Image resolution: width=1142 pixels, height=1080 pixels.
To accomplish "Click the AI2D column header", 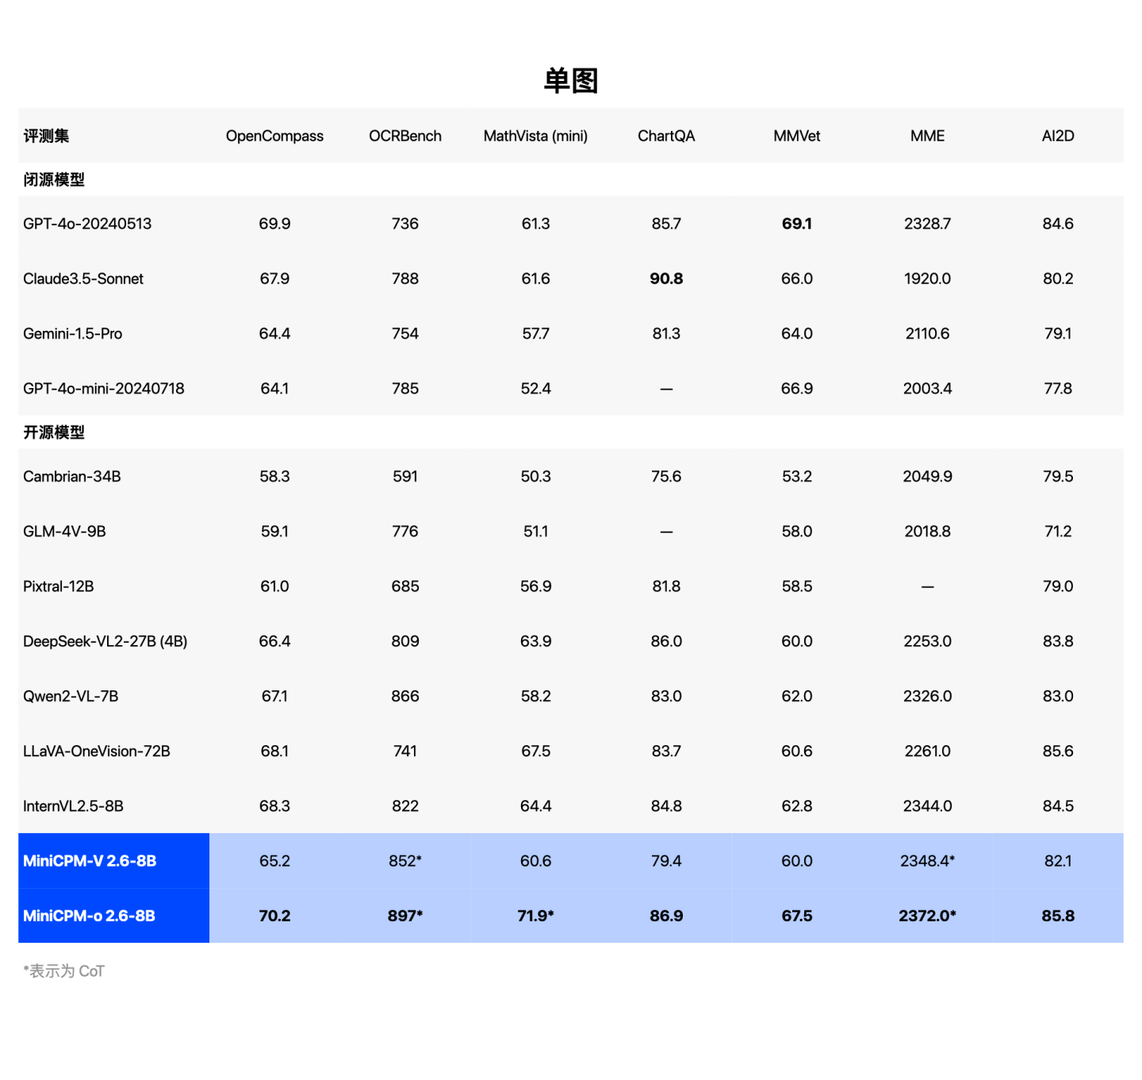I will [x=1057, y=136].
